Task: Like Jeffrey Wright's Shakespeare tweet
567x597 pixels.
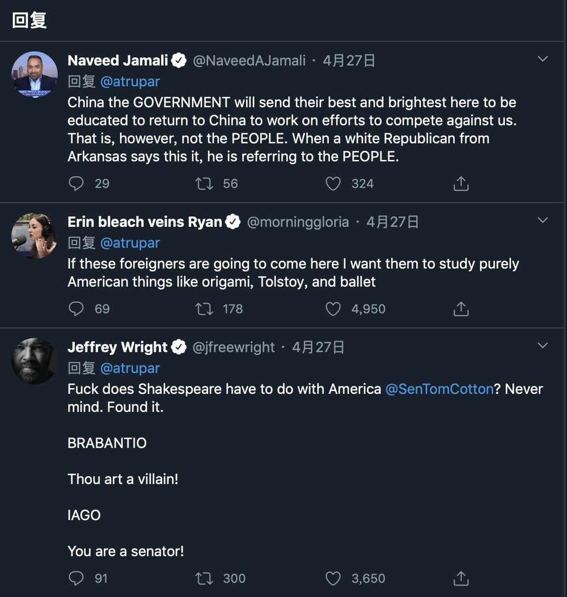Action: click(333, 578)
